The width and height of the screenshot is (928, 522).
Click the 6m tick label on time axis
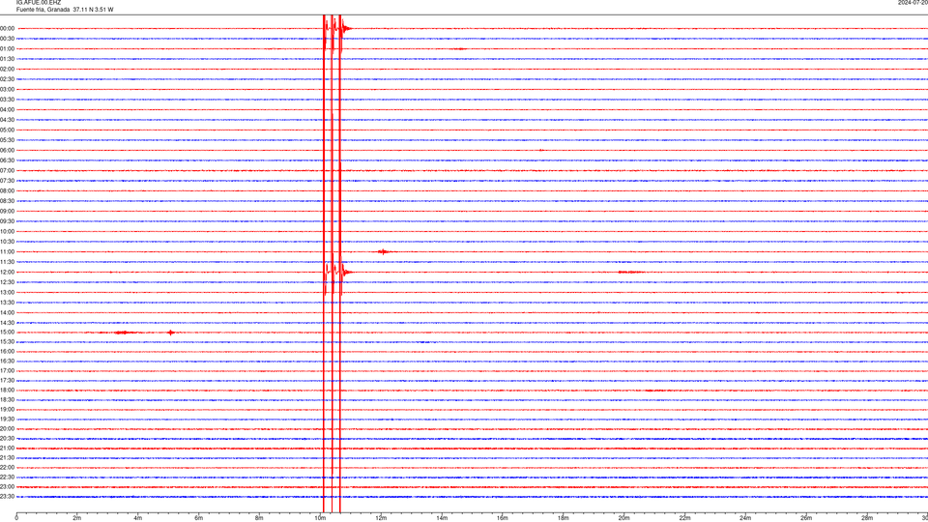point(199,518)
